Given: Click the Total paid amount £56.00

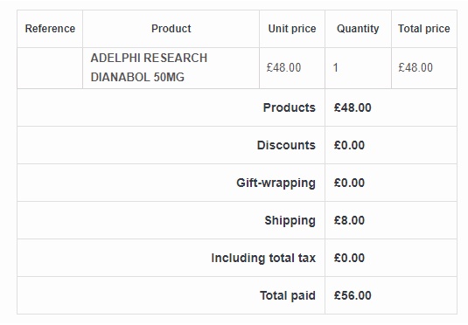Looking at the screenshot, I should pyautogui.click(x=353, y=295).
